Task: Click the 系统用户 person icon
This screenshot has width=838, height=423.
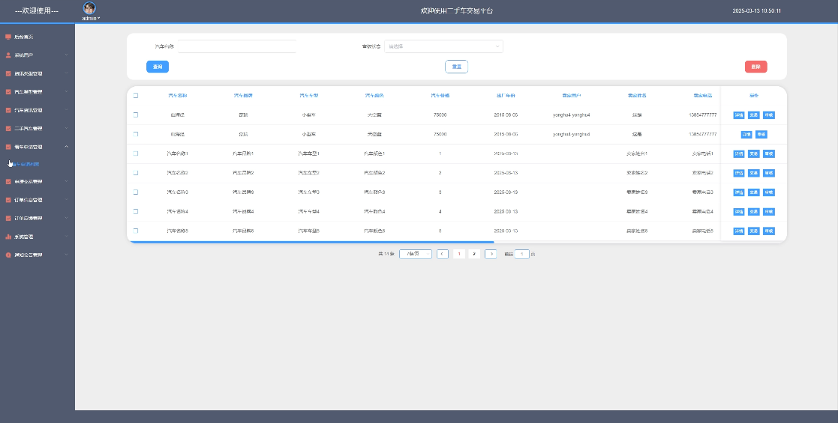Action: (x=8, y=55)
